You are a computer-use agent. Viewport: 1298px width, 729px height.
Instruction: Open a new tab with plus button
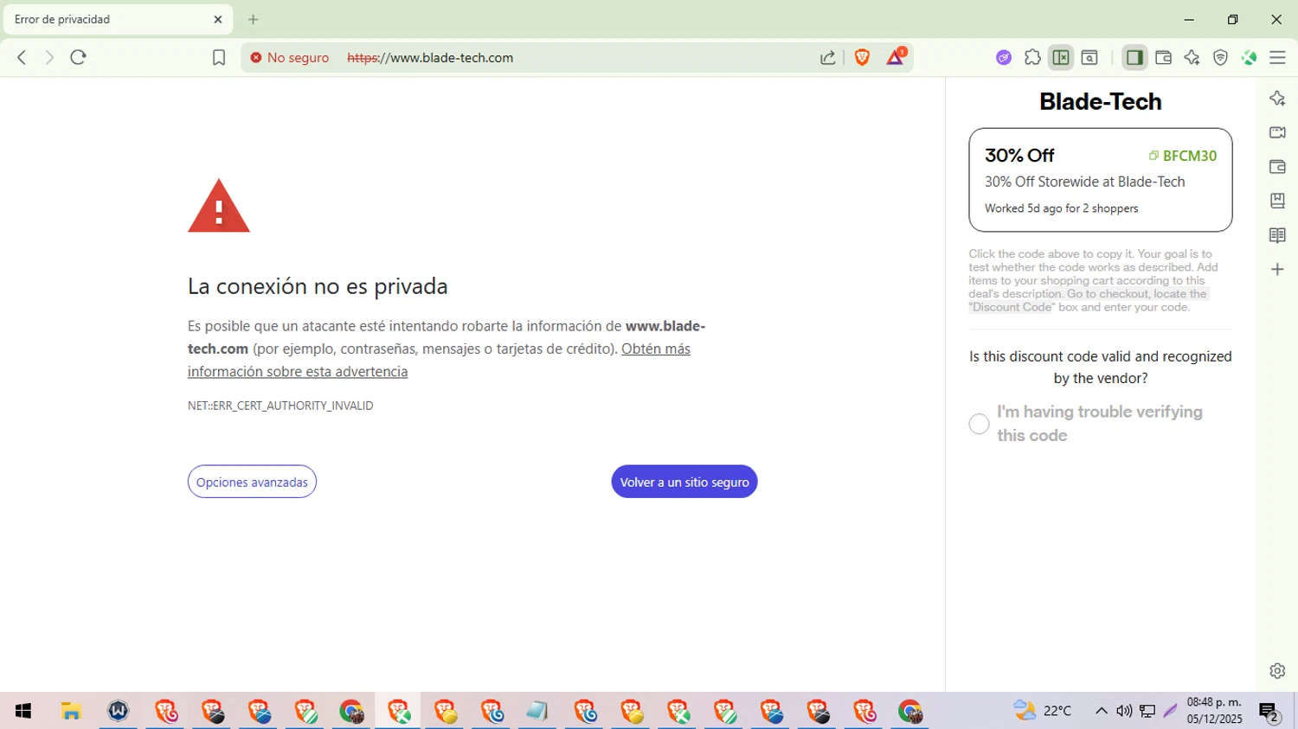pos(253,19)
